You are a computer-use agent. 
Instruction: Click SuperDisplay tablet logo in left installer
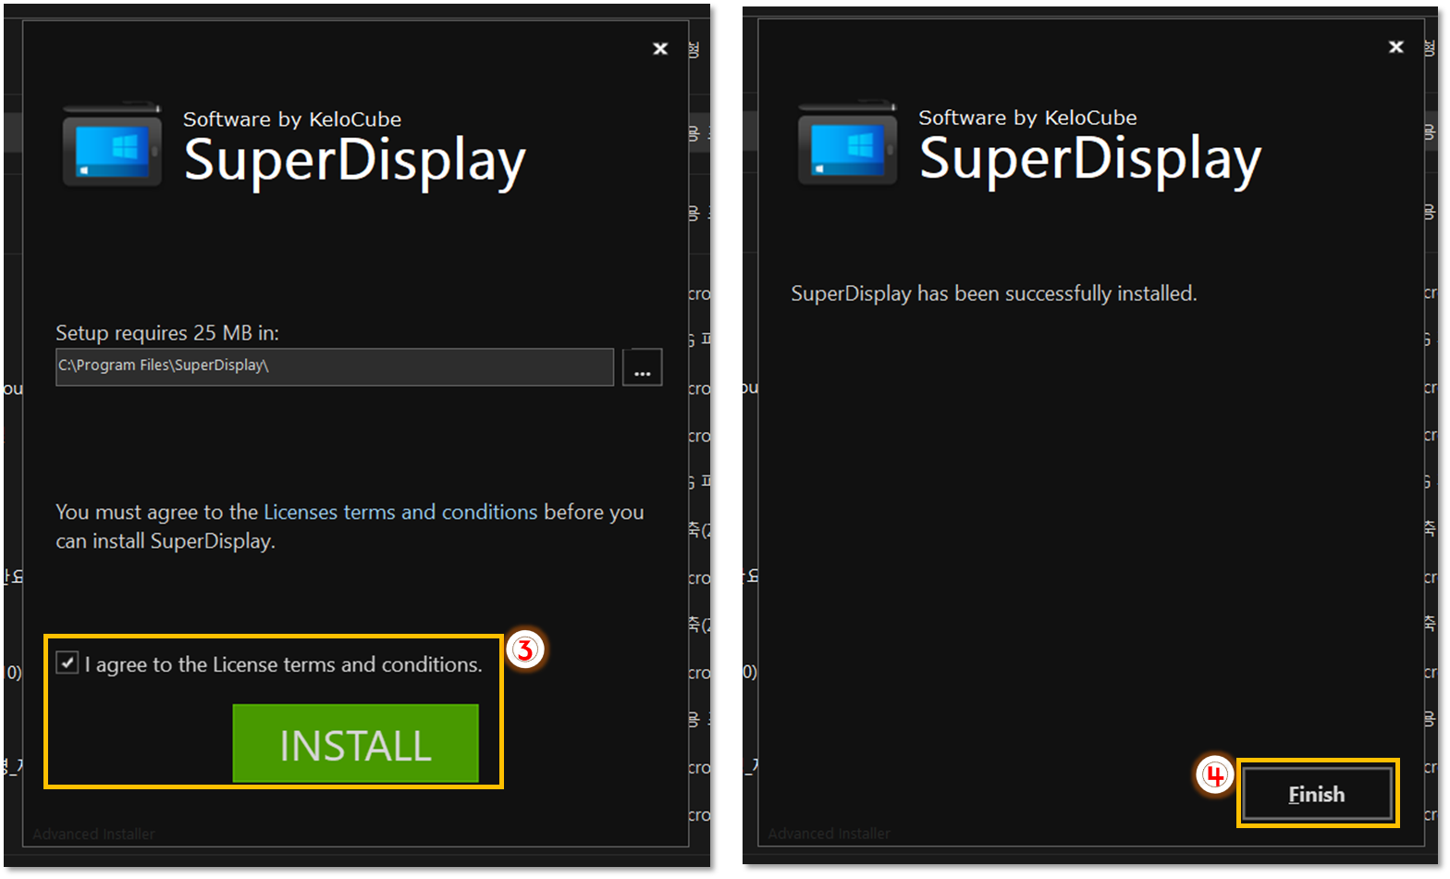point(112,146)
